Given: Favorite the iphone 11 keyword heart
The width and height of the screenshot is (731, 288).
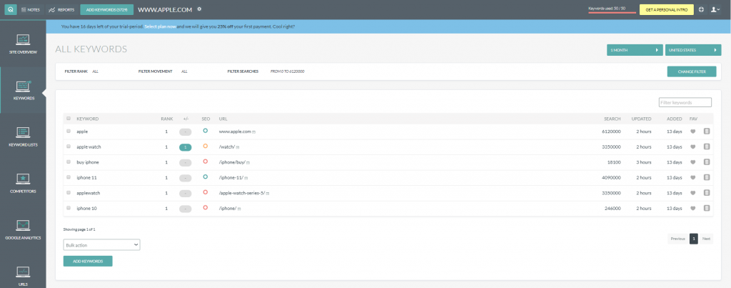Looking at the screenshot, I should click(x=692, y=178).
